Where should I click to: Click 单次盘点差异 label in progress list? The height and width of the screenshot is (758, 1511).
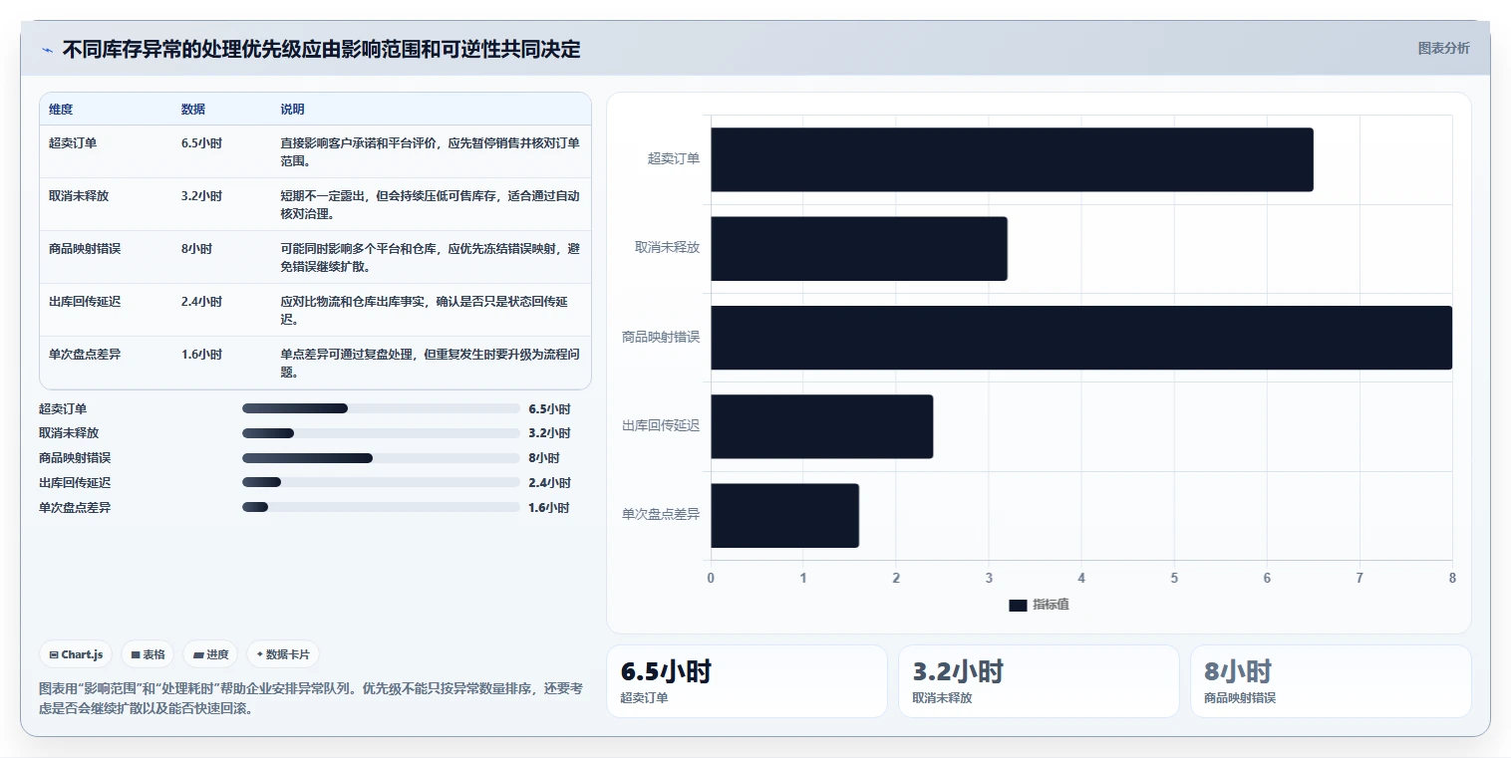tap(75, 507)
